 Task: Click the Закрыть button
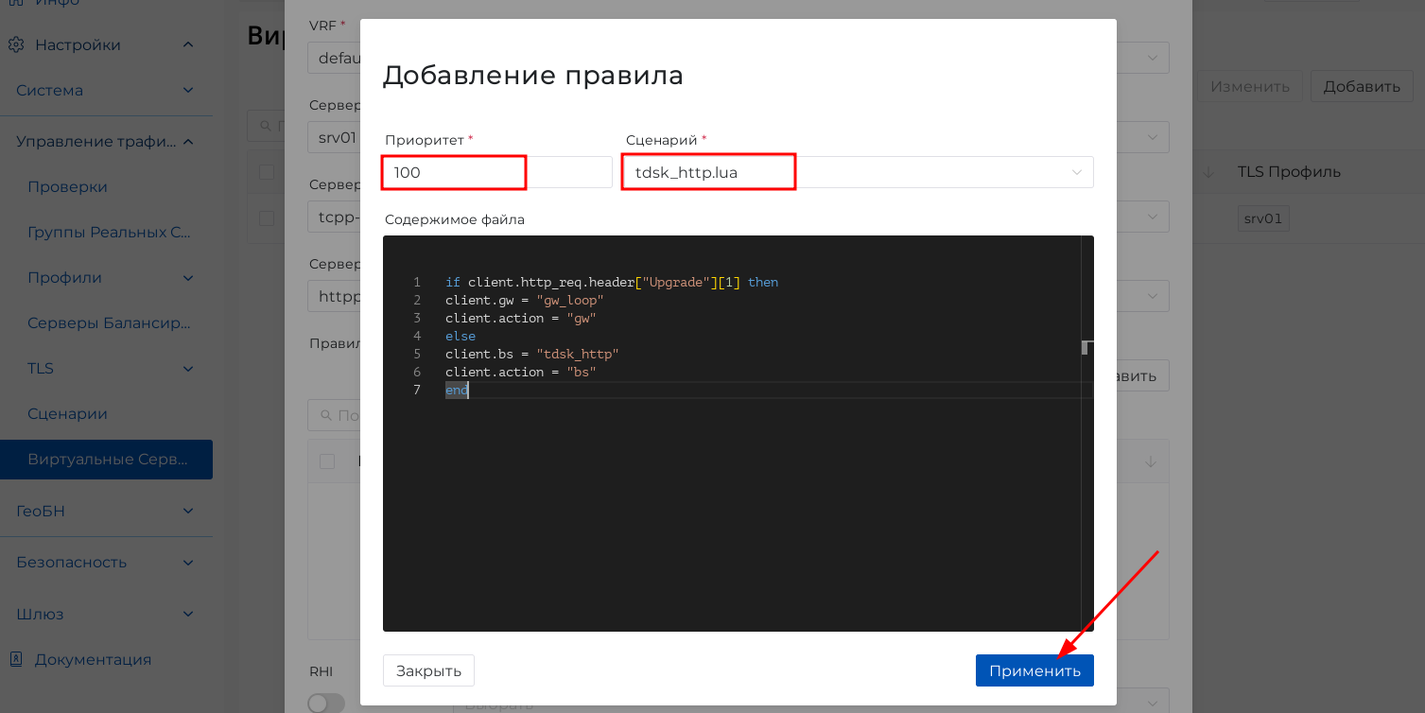pyautogui.click(x=428, y=670)
